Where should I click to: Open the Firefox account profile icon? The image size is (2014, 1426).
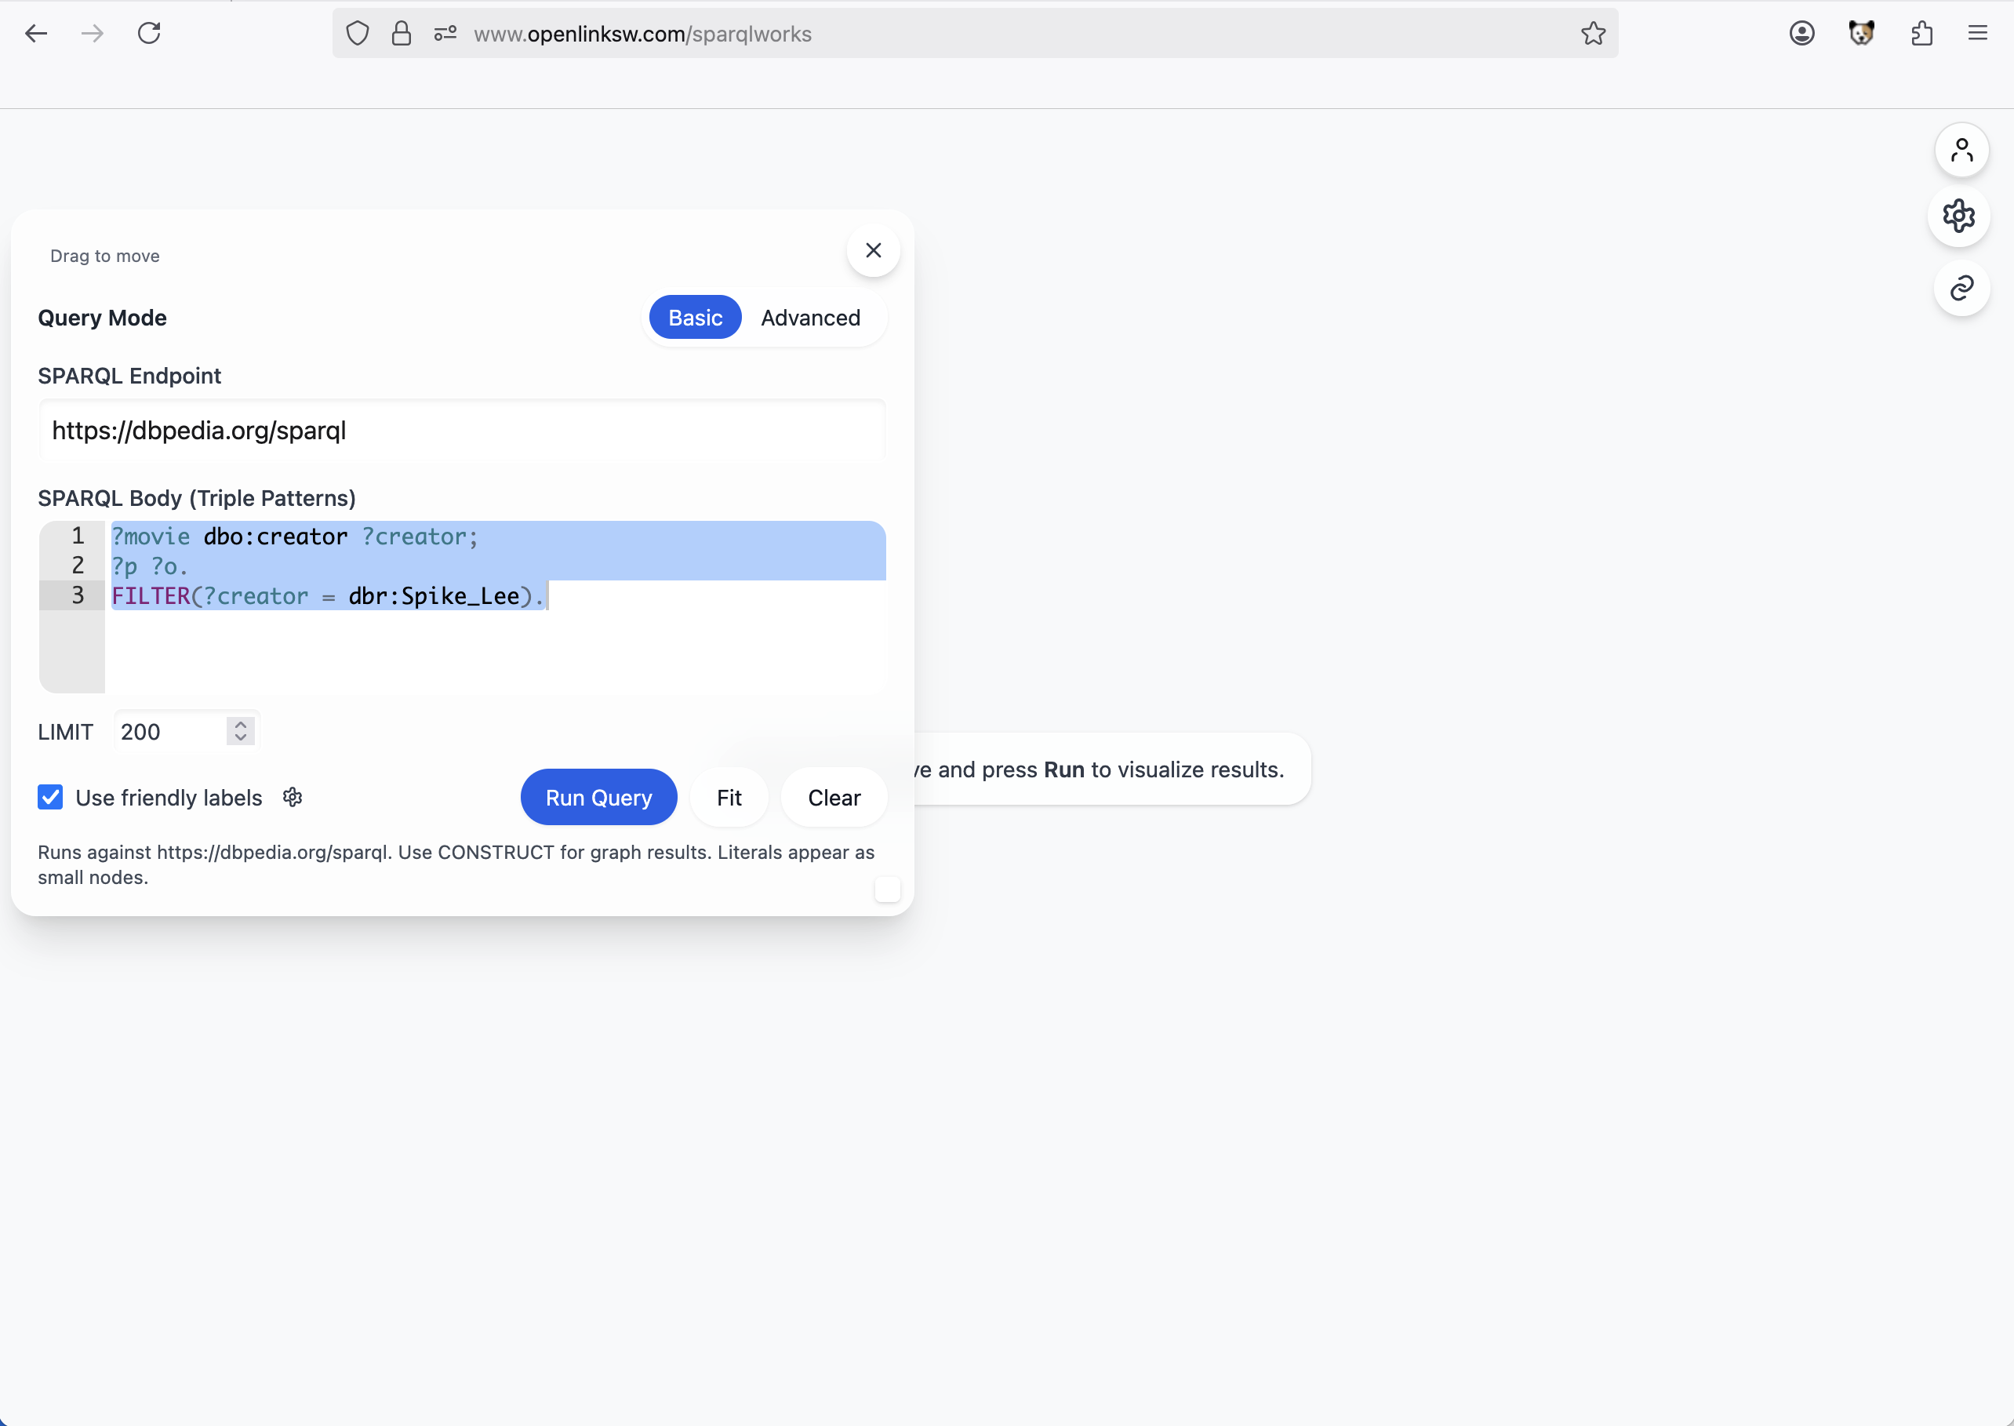(1801, 35)
